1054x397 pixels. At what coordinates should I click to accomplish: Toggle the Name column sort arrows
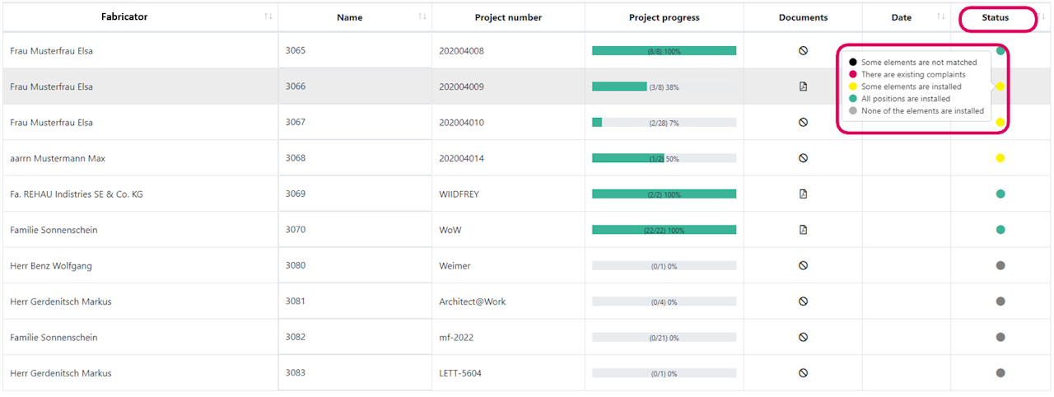[422, 17]
